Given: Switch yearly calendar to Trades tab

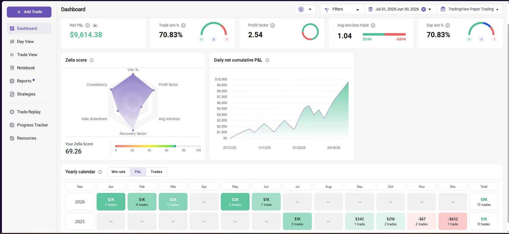Looking at the screenshot, I should [x=156, y=172].
